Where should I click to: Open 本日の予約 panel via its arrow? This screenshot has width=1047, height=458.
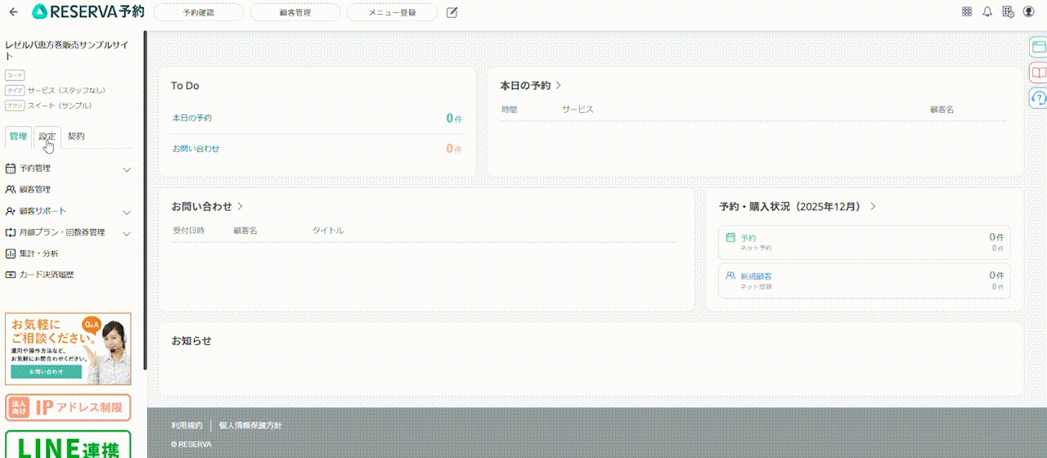pos(558,85)
